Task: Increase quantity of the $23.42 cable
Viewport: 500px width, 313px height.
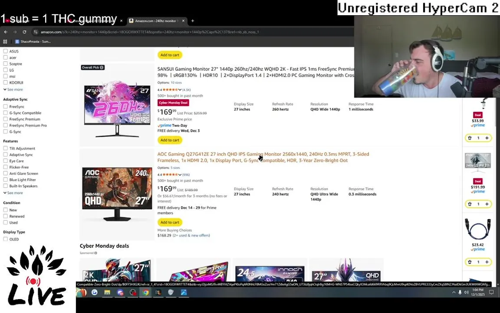Action: 487,262
